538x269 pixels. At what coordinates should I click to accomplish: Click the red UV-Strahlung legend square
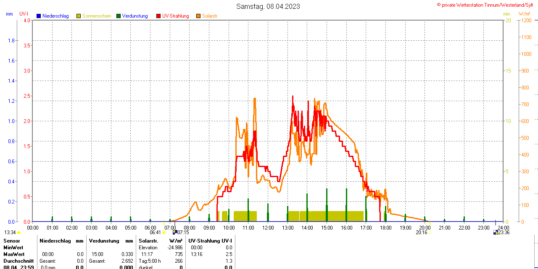tap(158, 16)
